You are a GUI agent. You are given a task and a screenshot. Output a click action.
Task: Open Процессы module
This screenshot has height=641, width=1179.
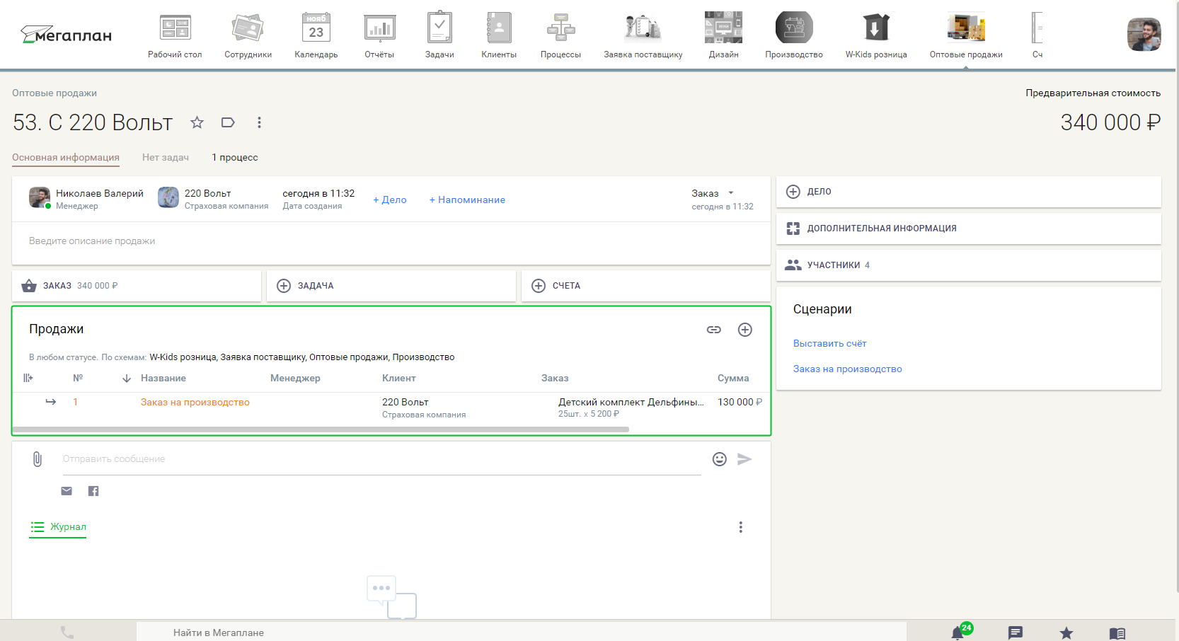560,35
